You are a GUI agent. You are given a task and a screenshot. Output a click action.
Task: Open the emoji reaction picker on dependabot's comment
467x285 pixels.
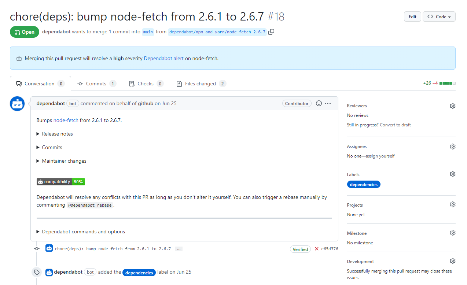click(x=318, y=103)
